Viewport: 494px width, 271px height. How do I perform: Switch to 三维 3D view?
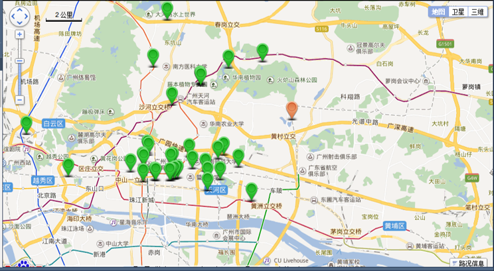pyautogui.click(x=477, y=12)
